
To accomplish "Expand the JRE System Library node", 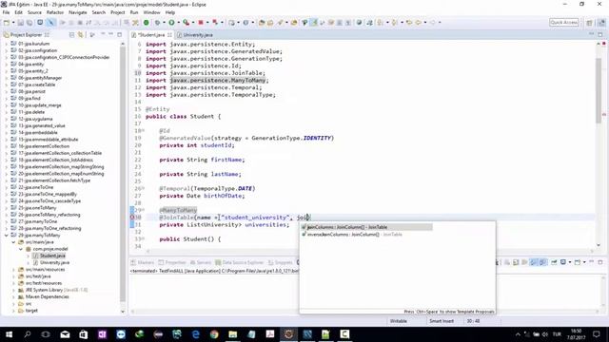I will [x=13, y=290].
